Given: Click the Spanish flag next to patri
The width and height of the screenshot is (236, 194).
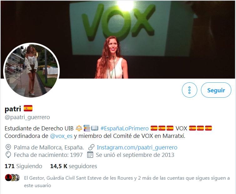Looking at the screenshot, I should click(28, 108).
